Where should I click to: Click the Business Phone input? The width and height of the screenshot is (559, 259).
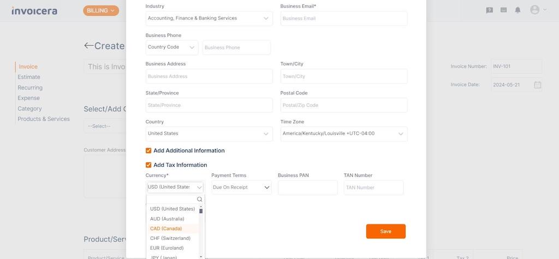236,47
